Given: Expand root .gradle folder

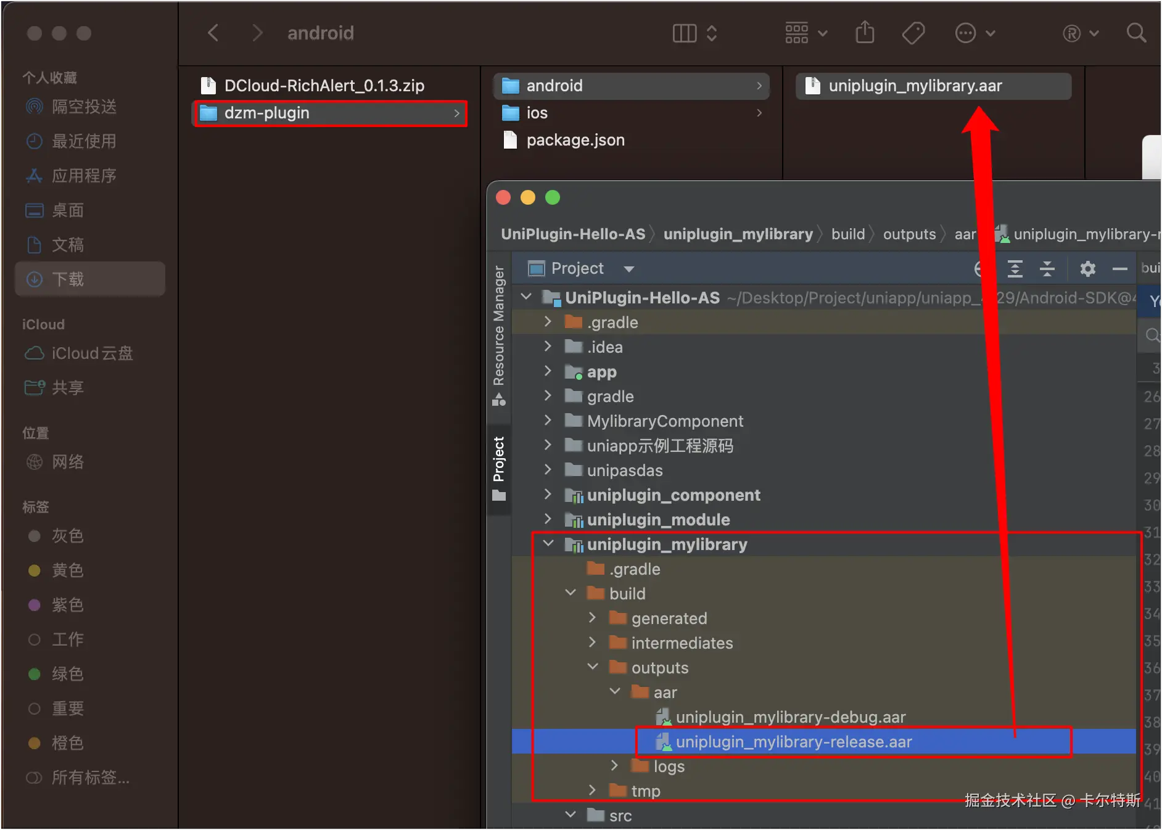Looking at the screenshot, I should (548, 322).
